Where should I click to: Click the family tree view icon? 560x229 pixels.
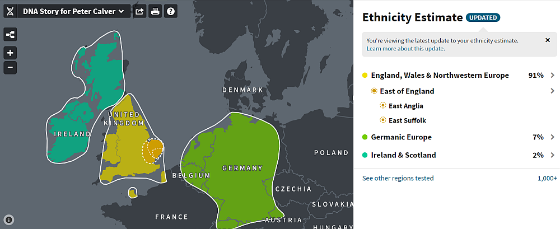pos(10,35)
